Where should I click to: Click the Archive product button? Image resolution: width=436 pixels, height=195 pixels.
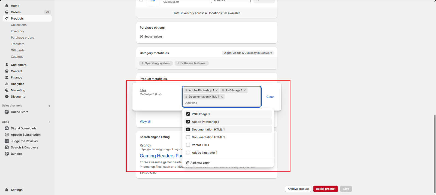[x=298, y=189]
